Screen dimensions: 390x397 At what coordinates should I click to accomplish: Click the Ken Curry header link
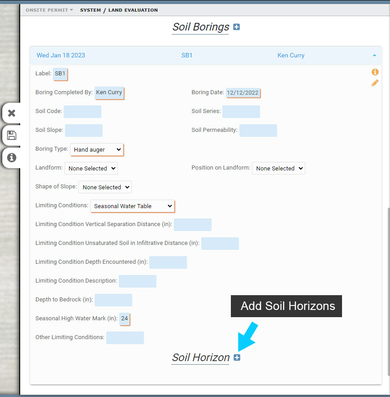pyautogui.click(x=291, y=55)
